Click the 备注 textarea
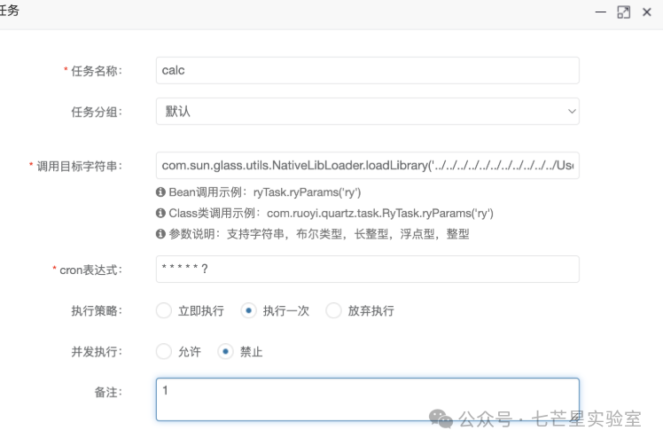This screenshot has height=446, width=663. click(x=368, y=400)
